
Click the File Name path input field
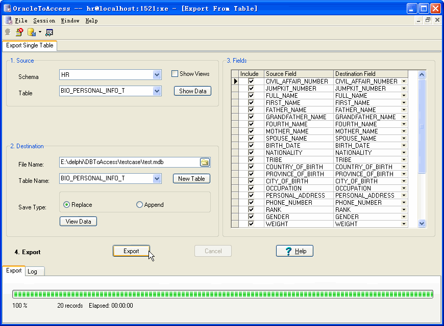coord(130,162)
